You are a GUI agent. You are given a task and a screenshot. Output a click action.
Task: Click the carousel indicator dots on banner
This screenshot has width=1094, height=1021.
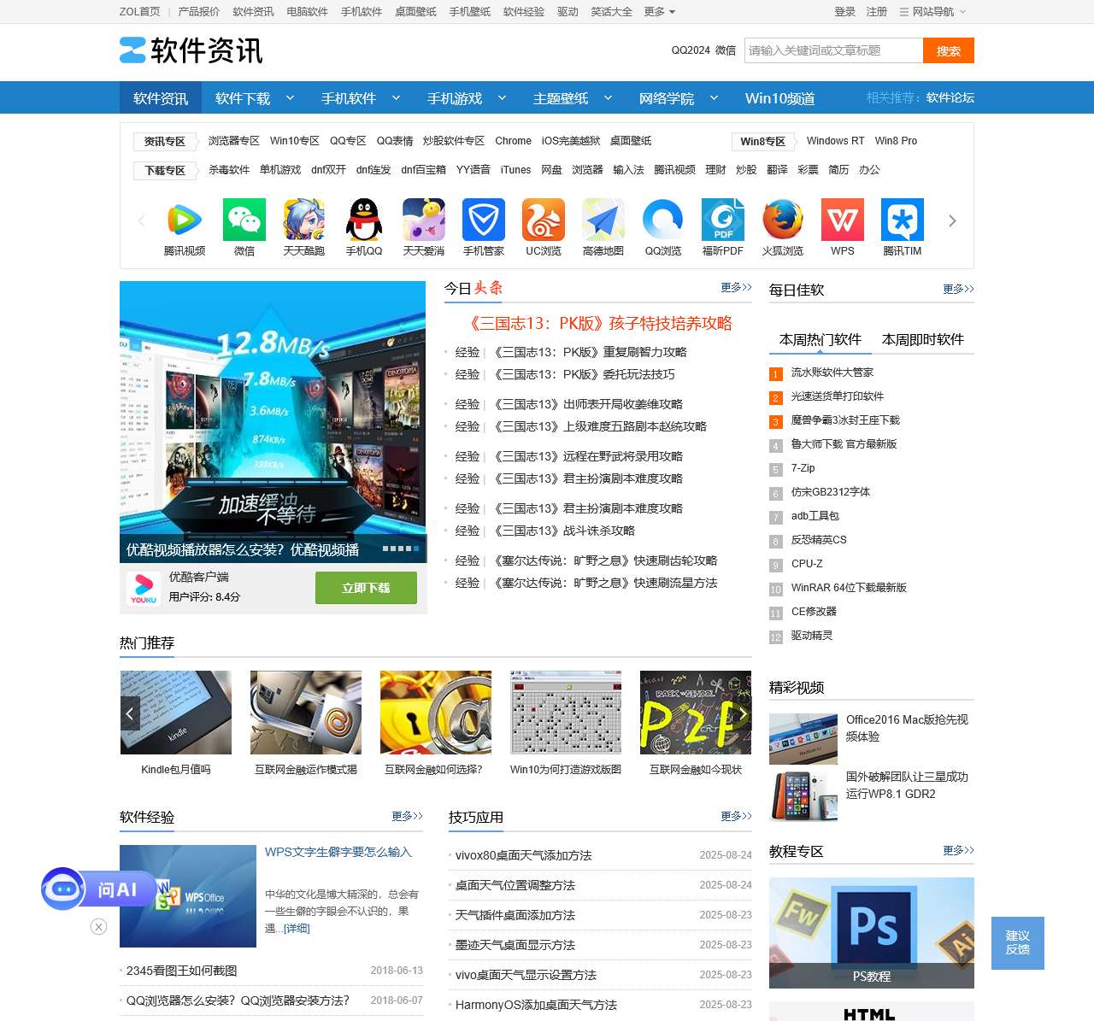pyautogui.click(x=401, y=549)
